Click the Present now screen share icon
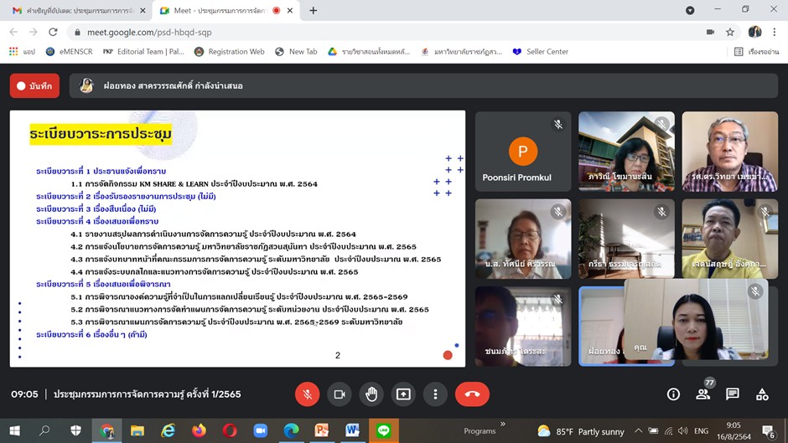788x443 pixels. pyautogui.click(x=403, y=394)
